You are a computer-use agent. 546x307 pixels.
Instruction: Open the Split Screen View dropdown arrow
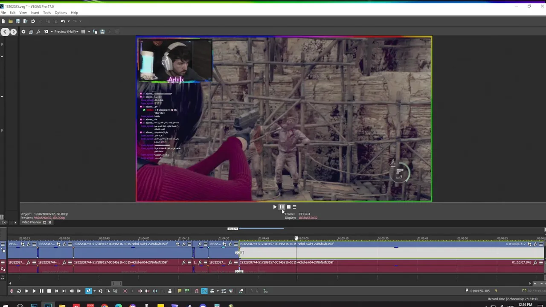coord(52,32)
